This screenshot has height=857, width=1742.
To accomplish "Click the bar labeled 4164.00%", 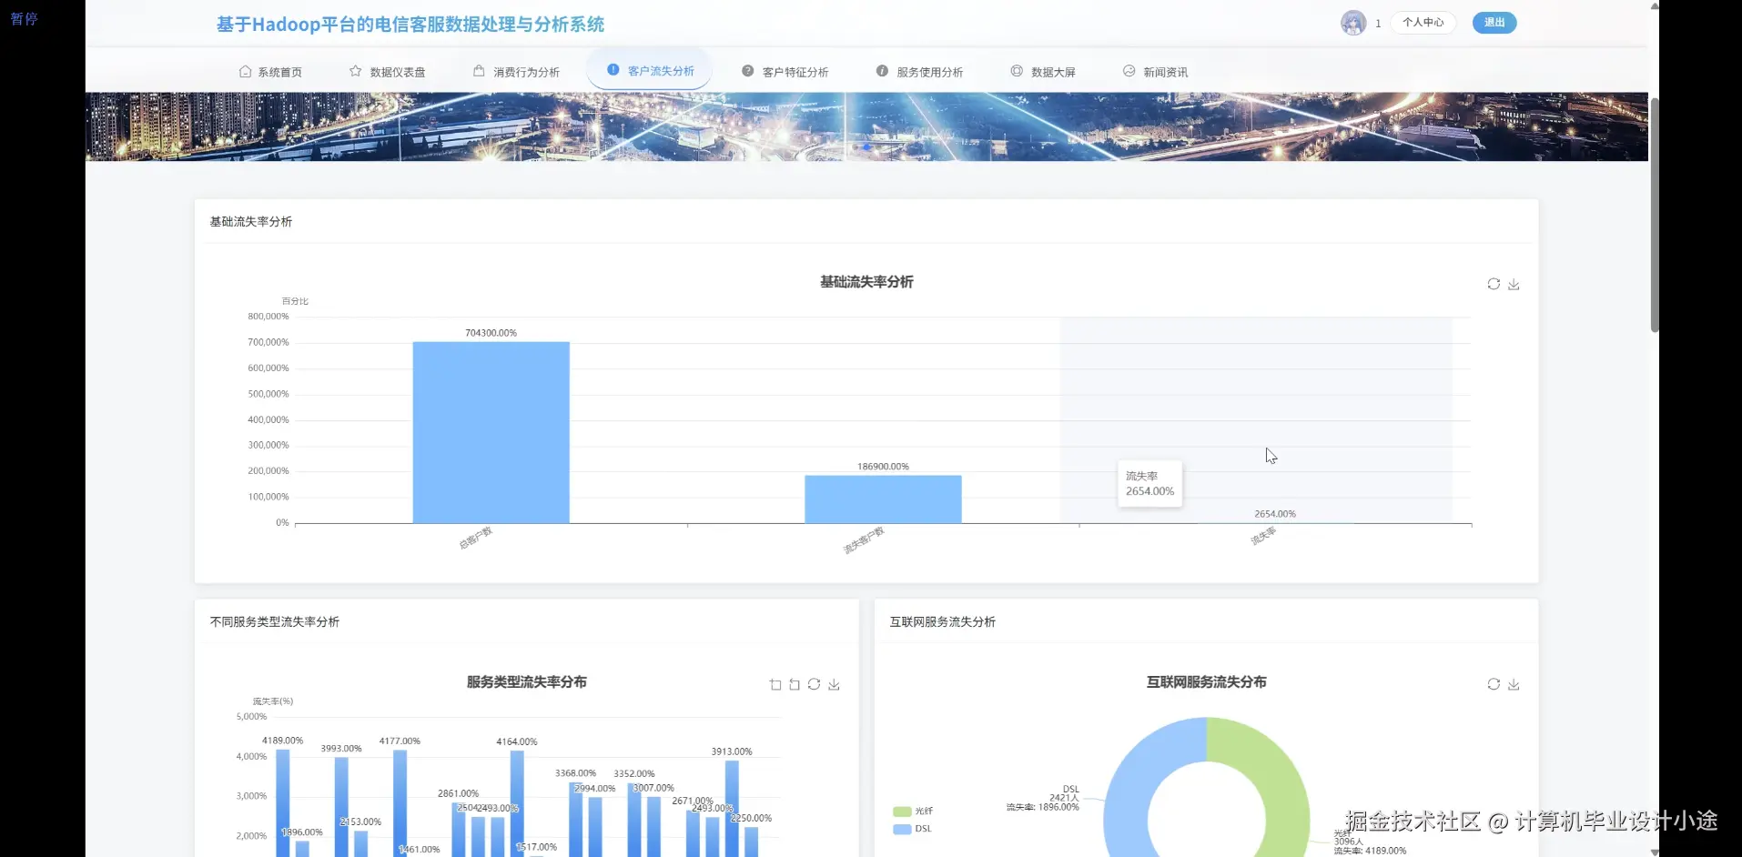I will coord(517,803).
